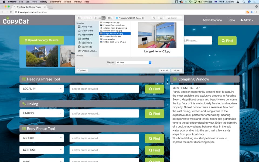Click the Wi-Fi status icon
The height and width of the screenshot is (162, 259).
(190, 2)
